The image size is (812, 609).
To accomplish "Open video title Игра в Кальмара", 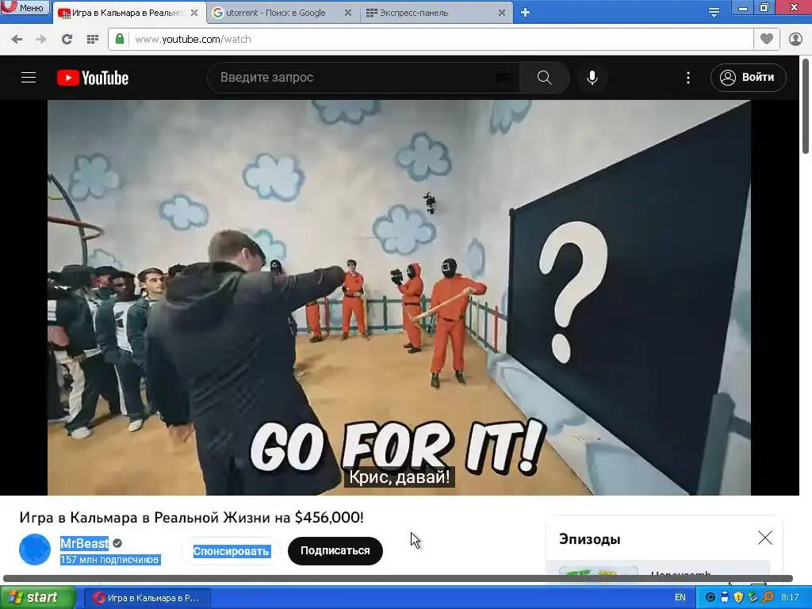I will coord(192,517).
